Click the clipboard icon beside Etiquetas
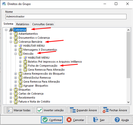133x125 pixels. click(16, 90)
